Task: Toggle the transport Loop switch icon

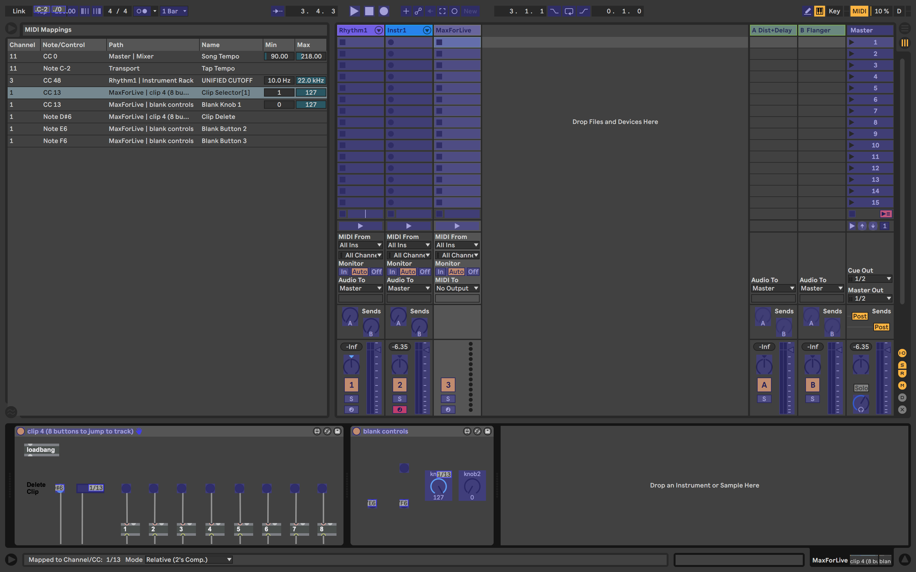Action: (569, 11)
